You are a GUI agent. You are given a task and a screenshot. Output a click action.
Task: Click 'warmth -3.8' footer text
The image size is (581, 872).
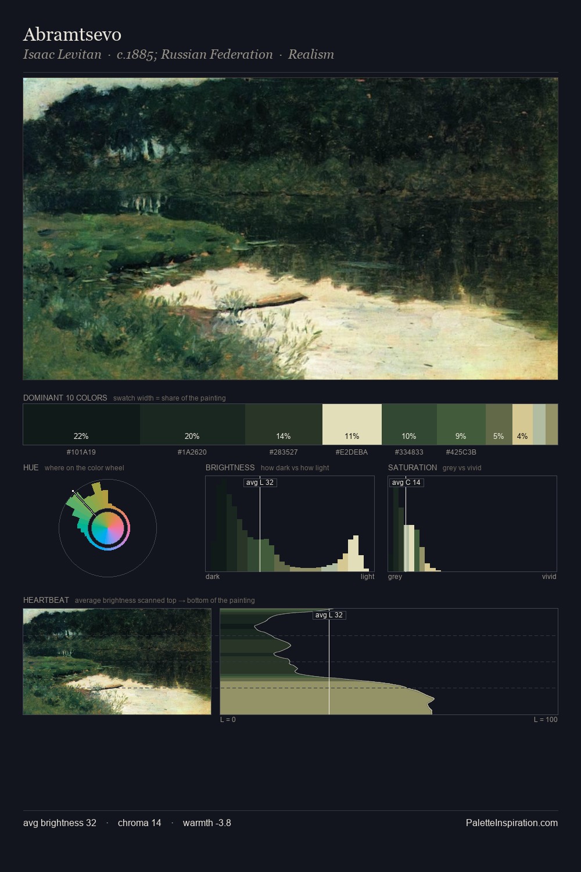pos(207,823)
